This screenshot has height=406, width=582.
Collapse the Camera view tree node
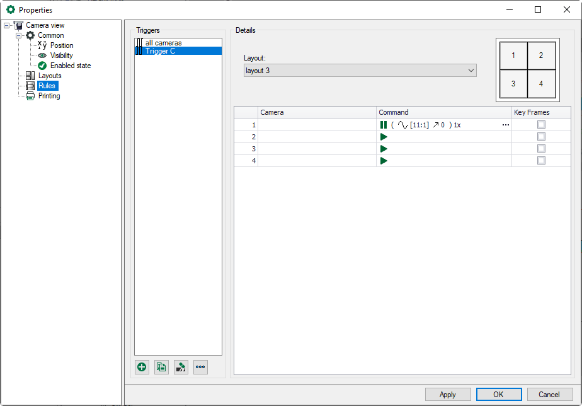7,25
